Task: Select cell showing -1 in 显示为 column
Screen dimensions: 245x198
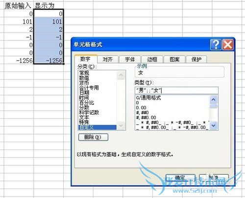Action: pos(49,37)
